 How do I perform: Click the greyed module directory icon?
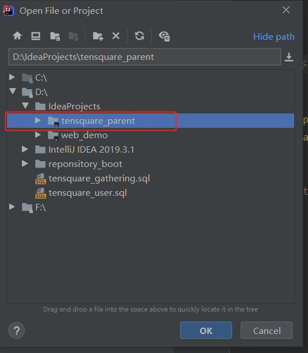[x=73, y=36]
